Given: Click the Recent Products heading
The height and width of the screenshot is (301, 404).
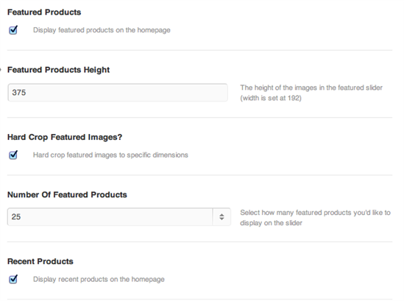Looking at the screenshot, I should [40, 261].
